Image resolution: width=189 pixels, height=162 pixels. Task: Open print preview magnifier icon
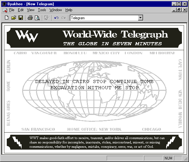coord(37,18)
